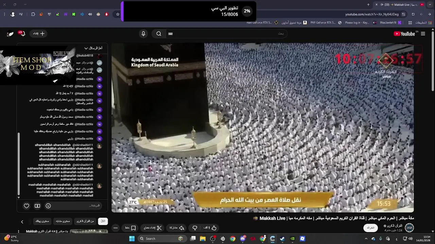The width and height of the screenshot is (435, 244).
Task: Open the chat emoji picker
Action: tap(48, 206)
